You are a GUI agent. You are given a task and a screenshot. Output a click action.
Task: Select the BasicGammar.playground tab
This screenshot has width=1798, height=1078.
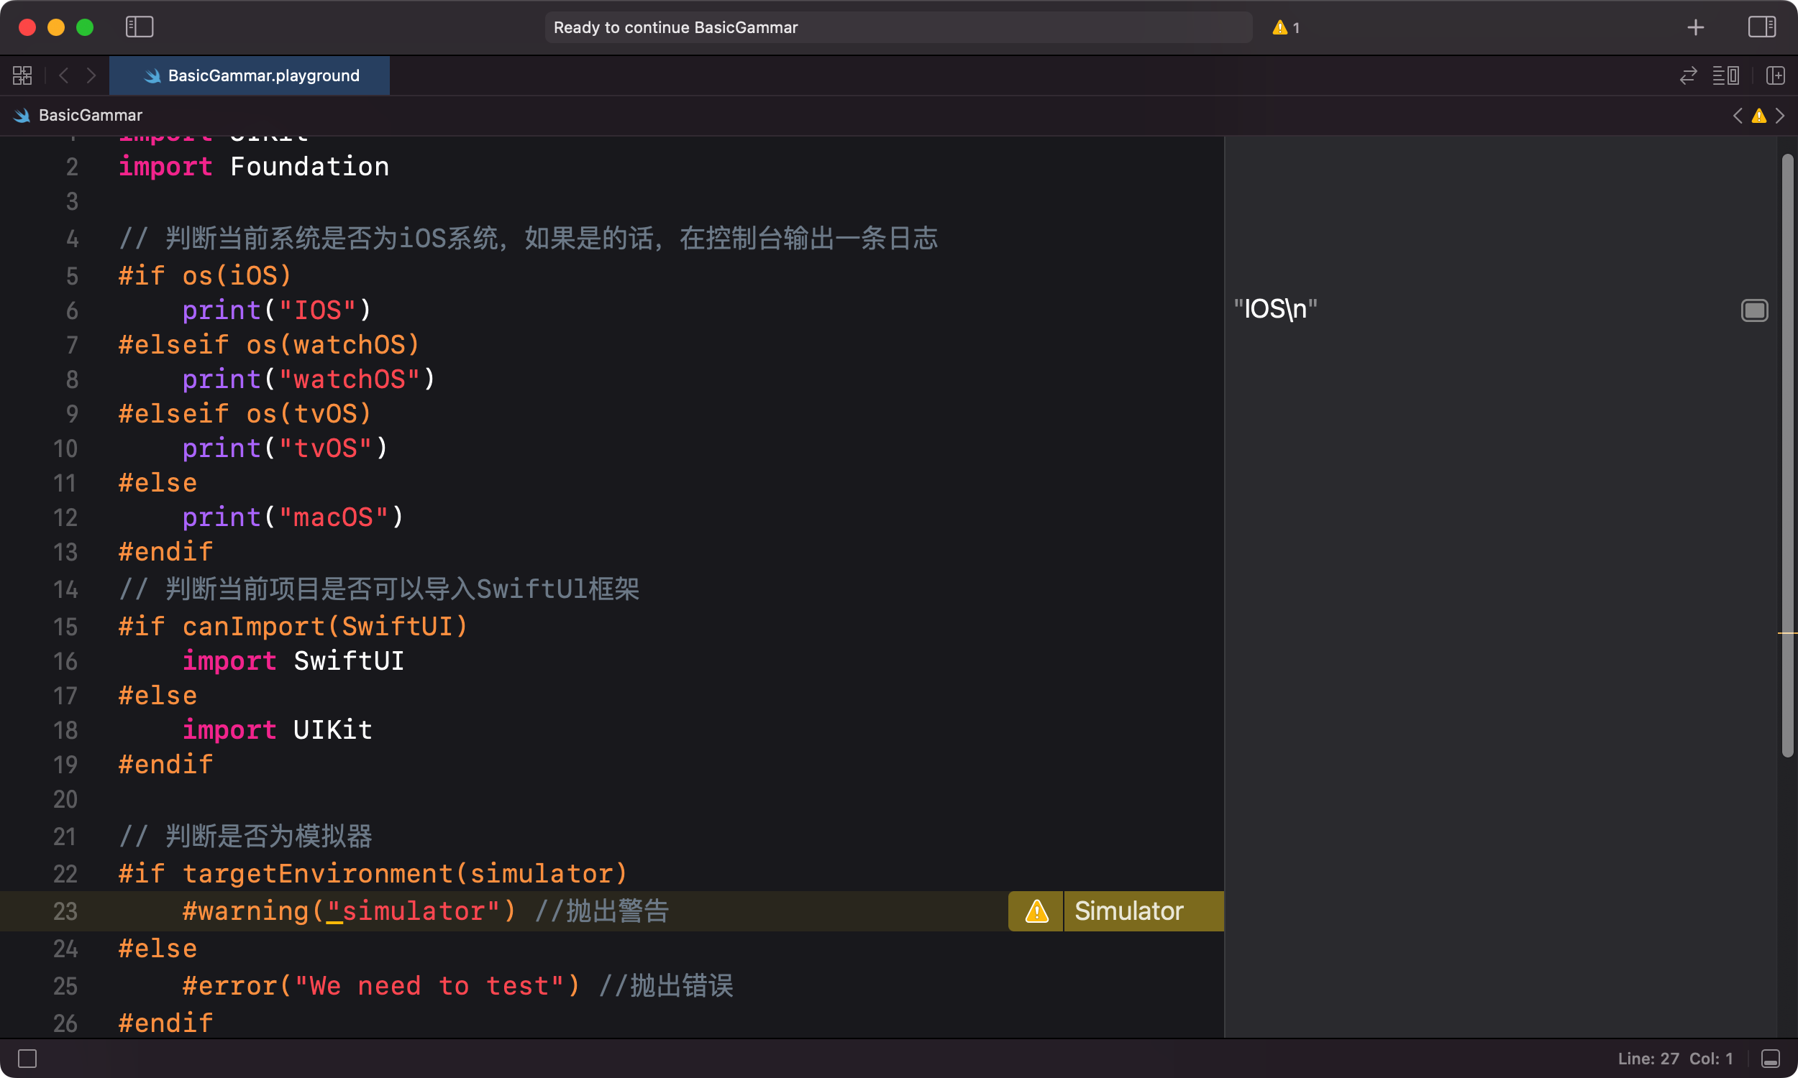coord(250,75)
